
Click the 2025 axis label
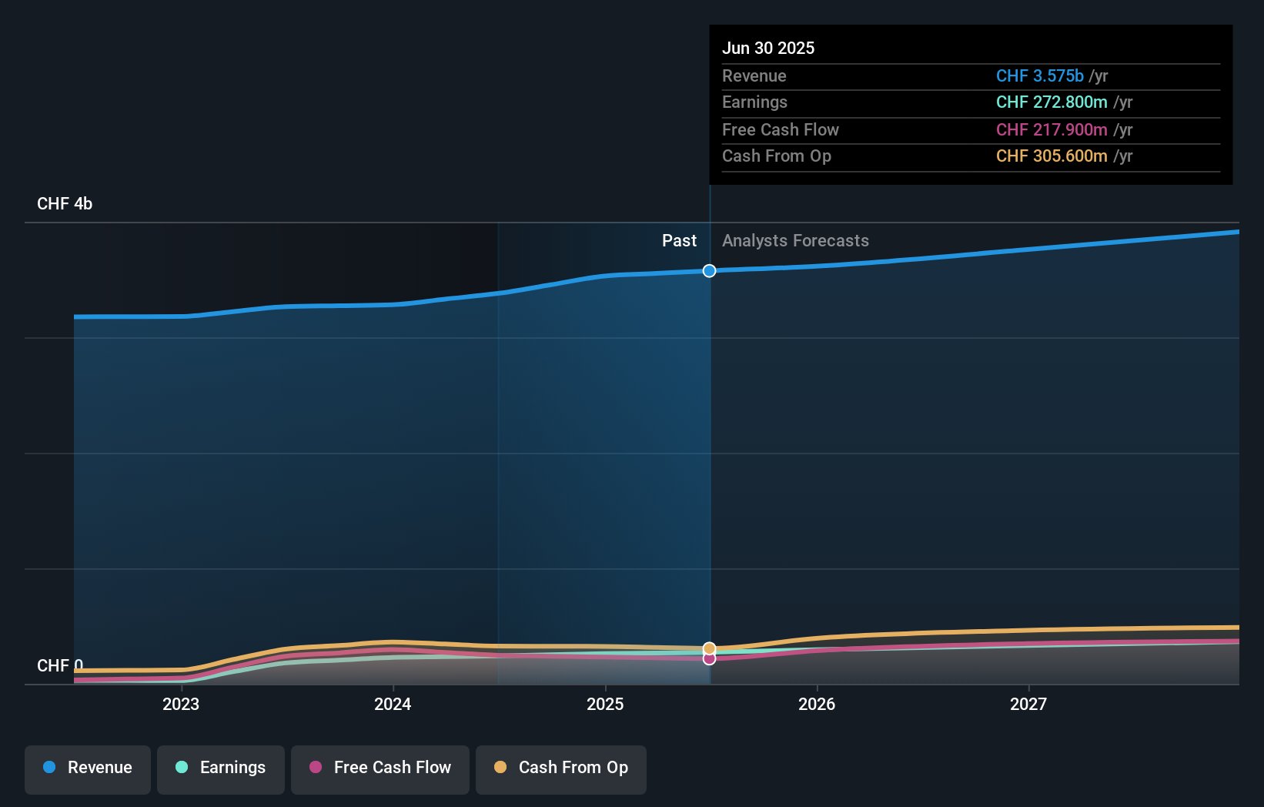point(605,704)
